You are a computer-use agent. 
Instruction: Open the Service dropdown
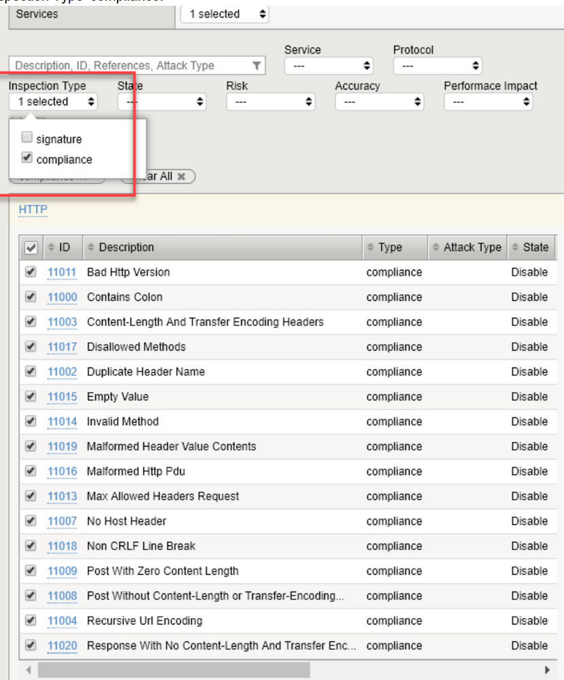(329, 66)
